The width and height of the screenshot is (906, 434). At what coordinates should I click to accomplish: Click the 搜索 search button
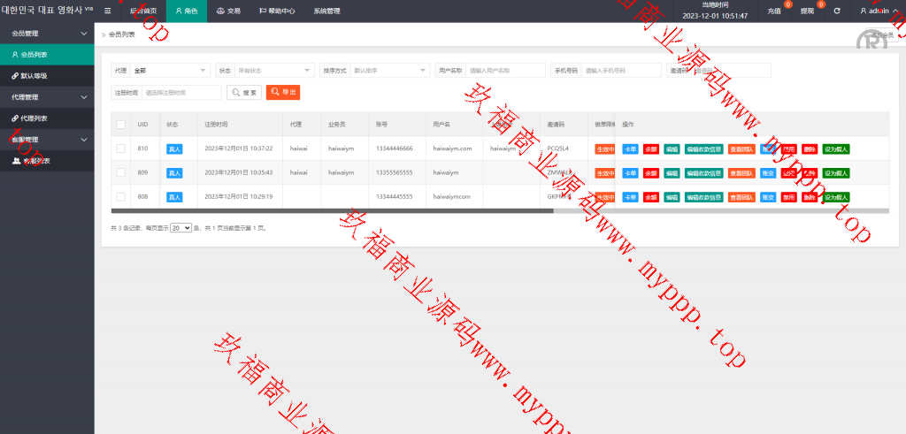click(244, 93)
